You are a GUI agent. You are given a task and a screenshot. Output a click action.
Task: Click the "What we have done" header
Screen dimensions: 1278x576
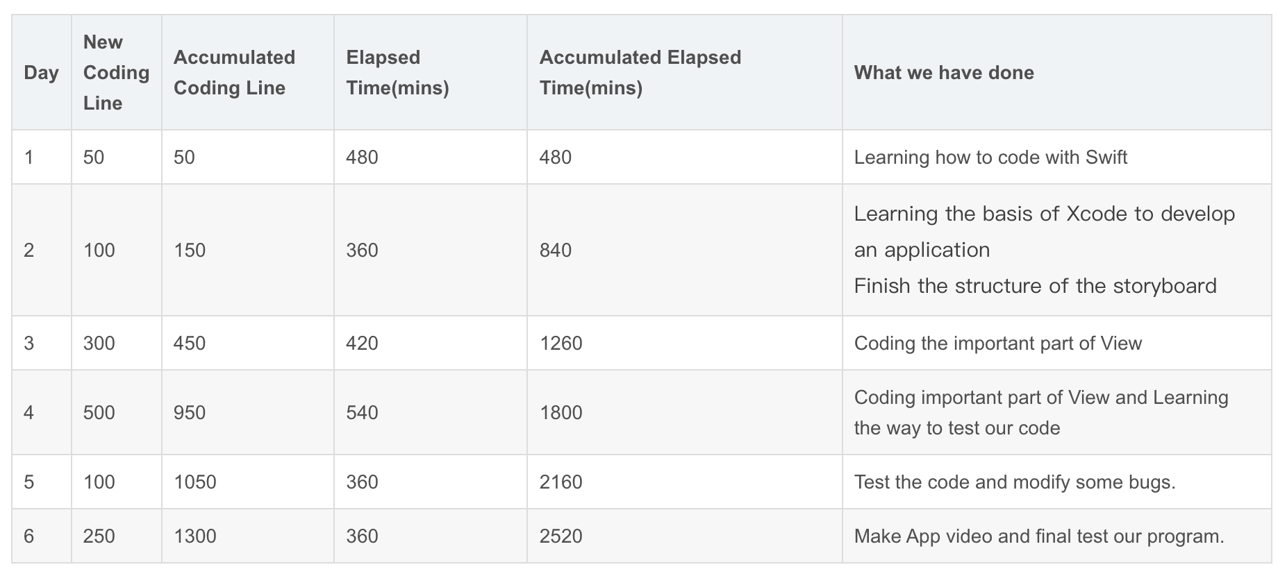tap(944, 73)
